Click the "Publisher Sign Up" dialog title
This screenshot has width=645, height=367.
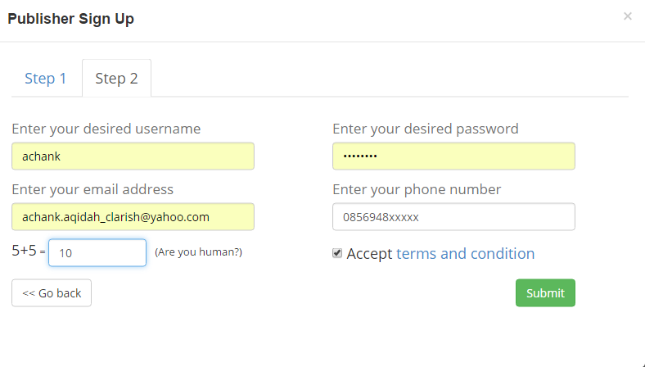point(71,19)
